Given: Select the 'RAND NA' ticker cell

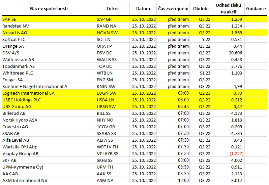Looking at the screenshot, I should point(113,26).
